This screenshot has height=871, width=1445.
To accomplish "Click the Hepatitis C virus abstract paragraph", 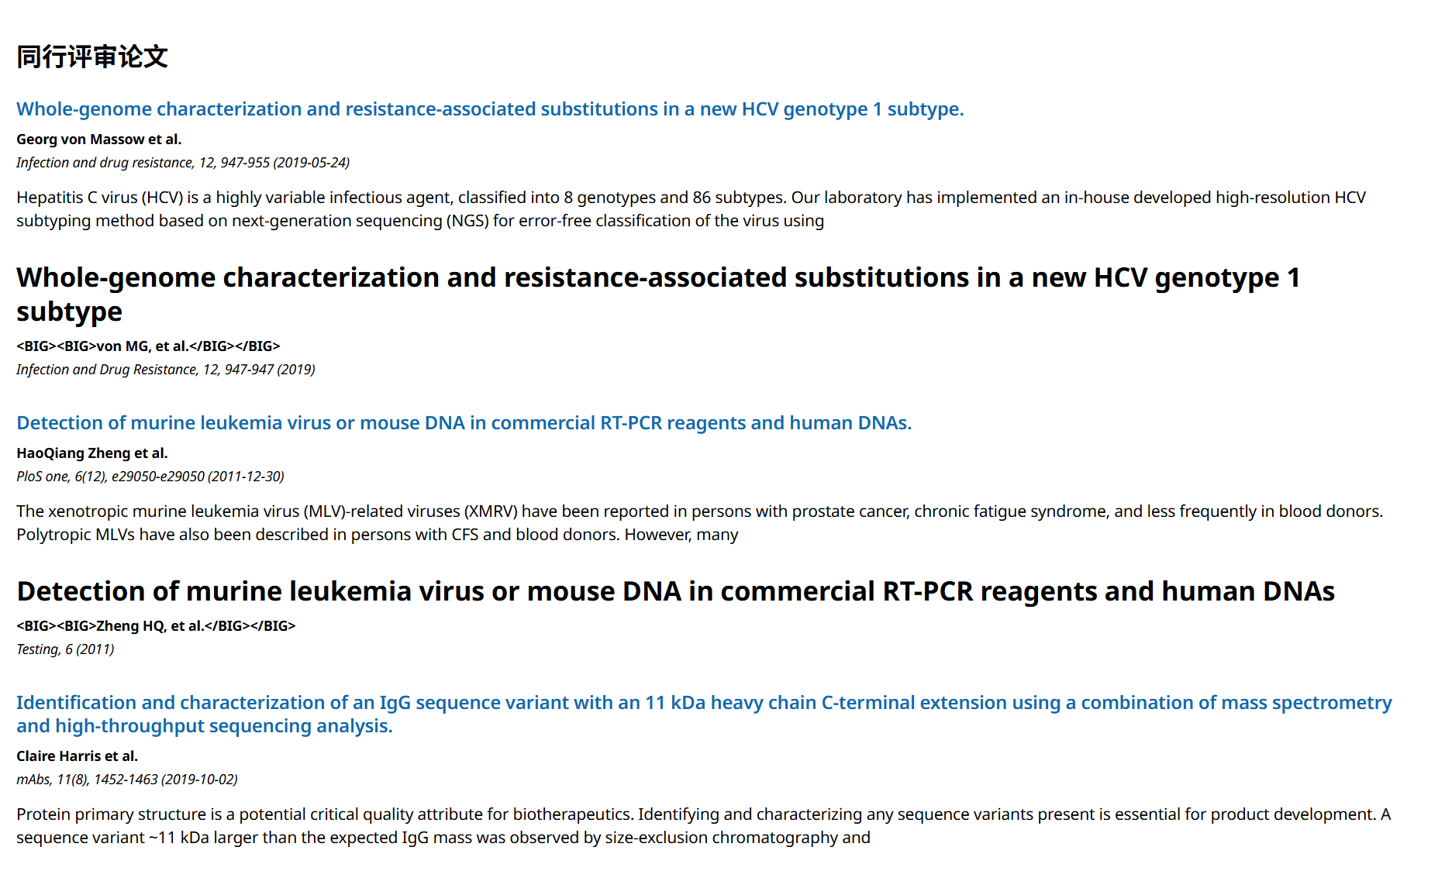I will 690,209.
